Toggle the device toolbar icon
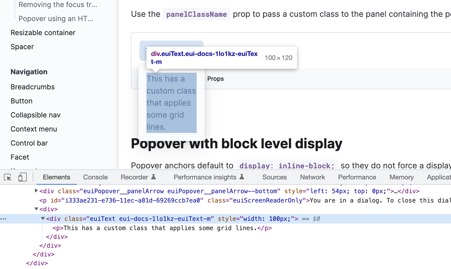The width and height of the screenshot is (451, 269). (x=22, y=177)
